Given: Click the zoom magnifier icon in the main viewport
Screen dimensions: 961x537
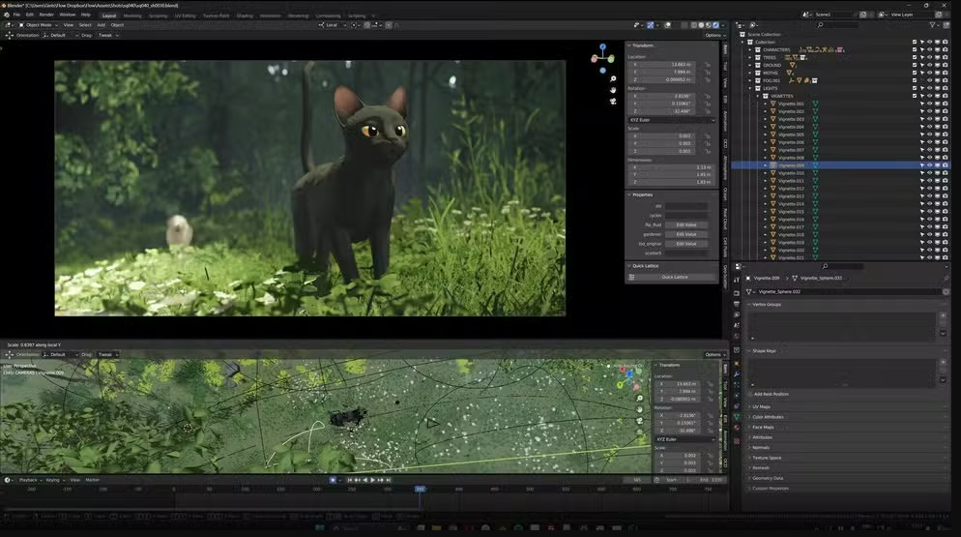Looking at the screenshot, I should (x=613, y=78).
